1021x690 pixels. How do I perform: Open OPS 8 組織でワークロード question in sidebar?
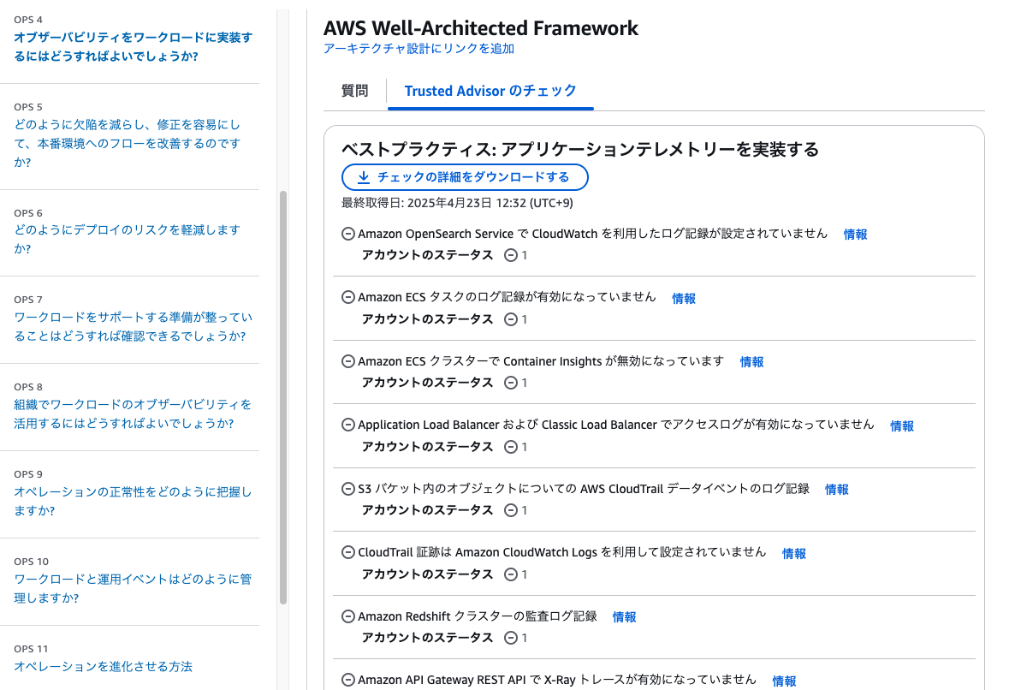point(132,413)
